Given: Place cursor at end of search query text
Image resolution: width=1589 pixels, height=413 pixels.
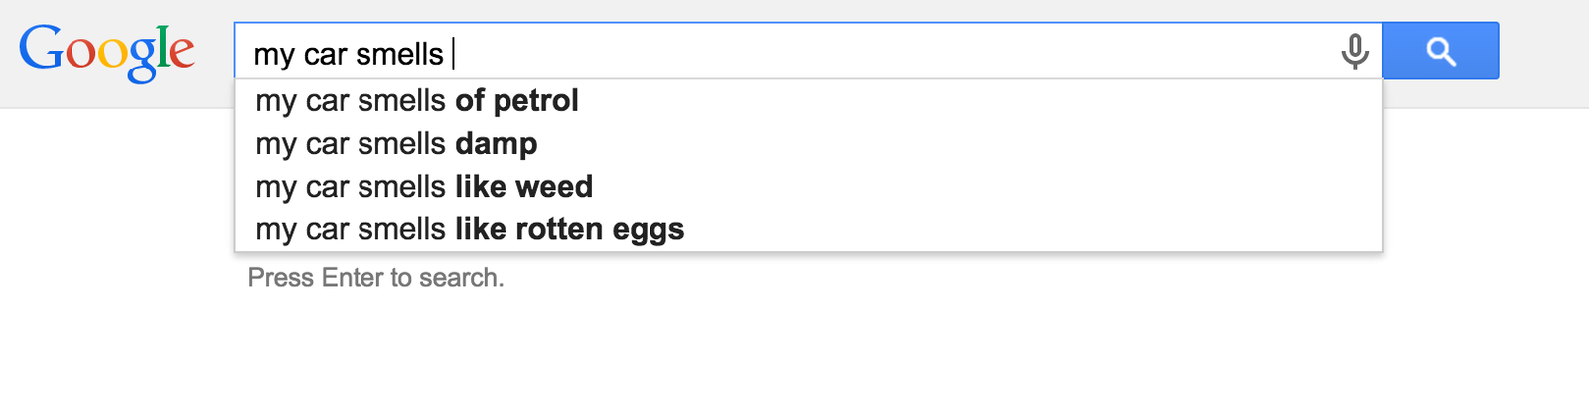Looking at the screenshot, I should coord(452,54).
